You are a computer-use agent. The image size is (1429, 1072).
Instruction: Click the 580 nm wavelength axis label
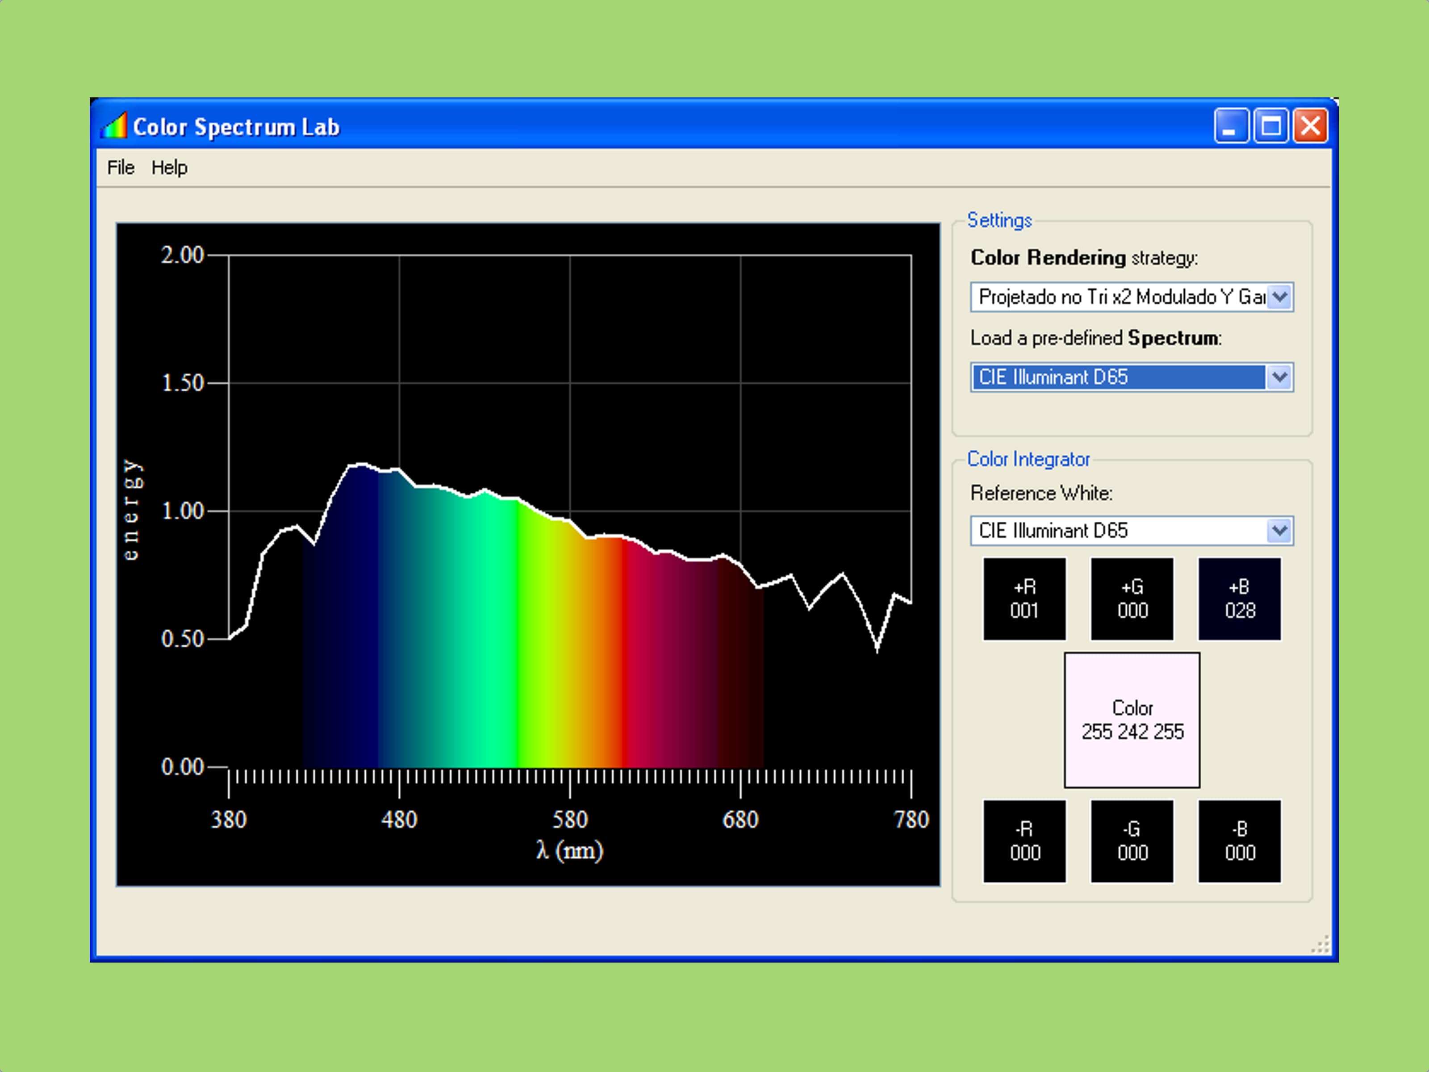coord(570,820)
